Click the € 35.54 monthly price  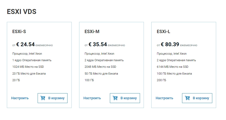pyautogui.click(x=97, y=44)
